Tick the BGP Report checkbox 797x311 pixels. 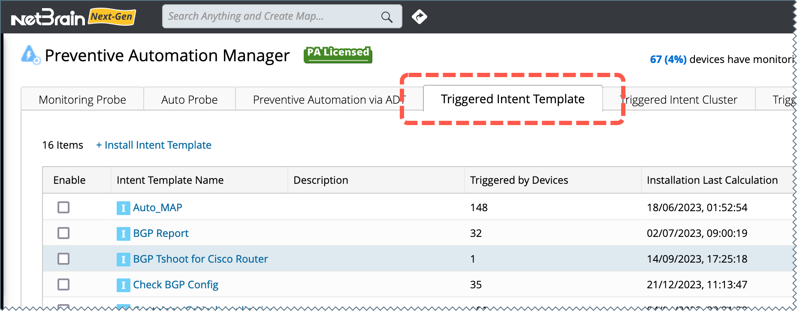pyautogui.click(x=63, y=233)
